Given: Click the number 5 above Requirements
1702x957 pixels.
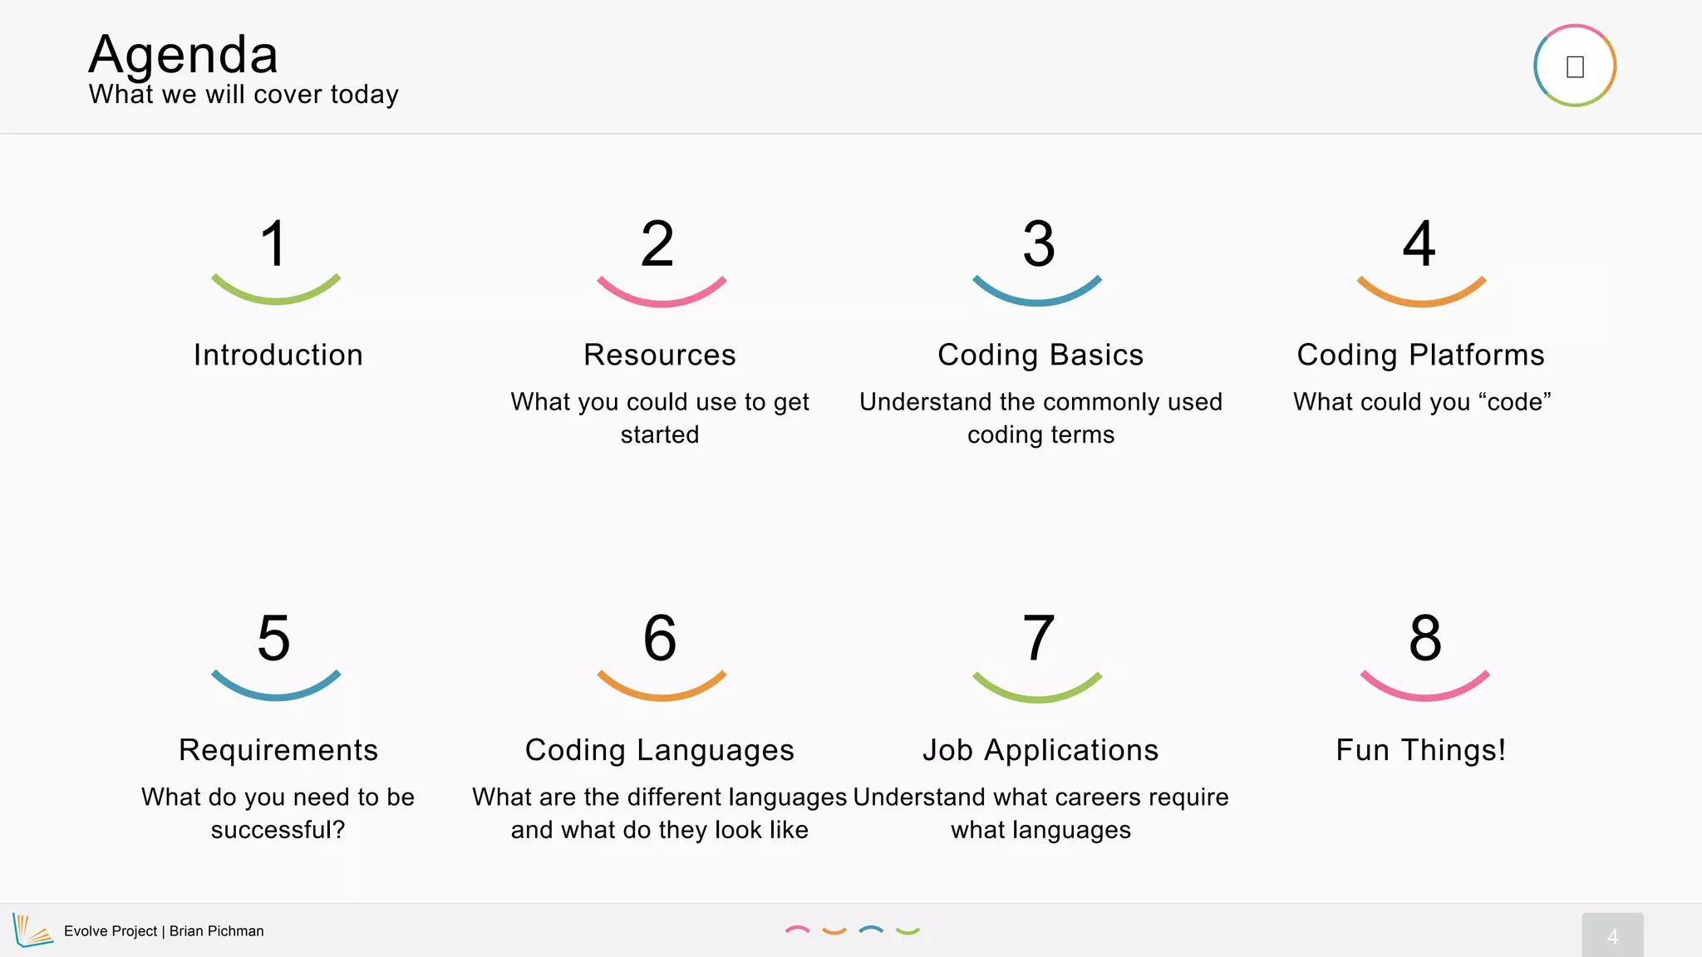Looking at the screenshot, I should tap(274, 638).
